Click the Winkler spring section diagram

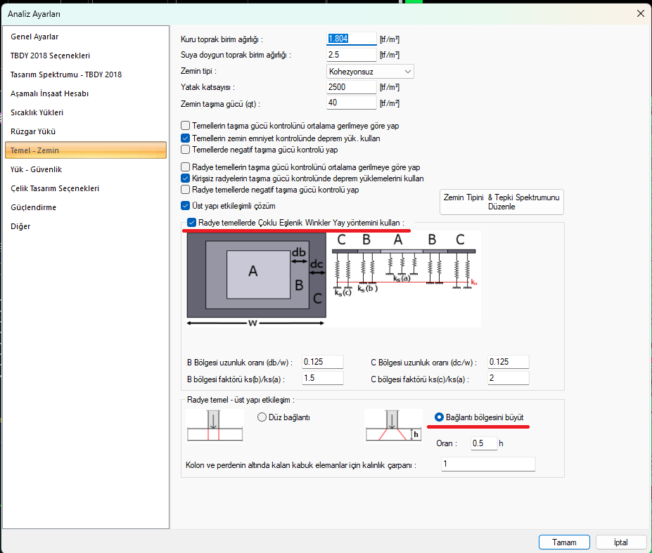(x=405, y=265)
